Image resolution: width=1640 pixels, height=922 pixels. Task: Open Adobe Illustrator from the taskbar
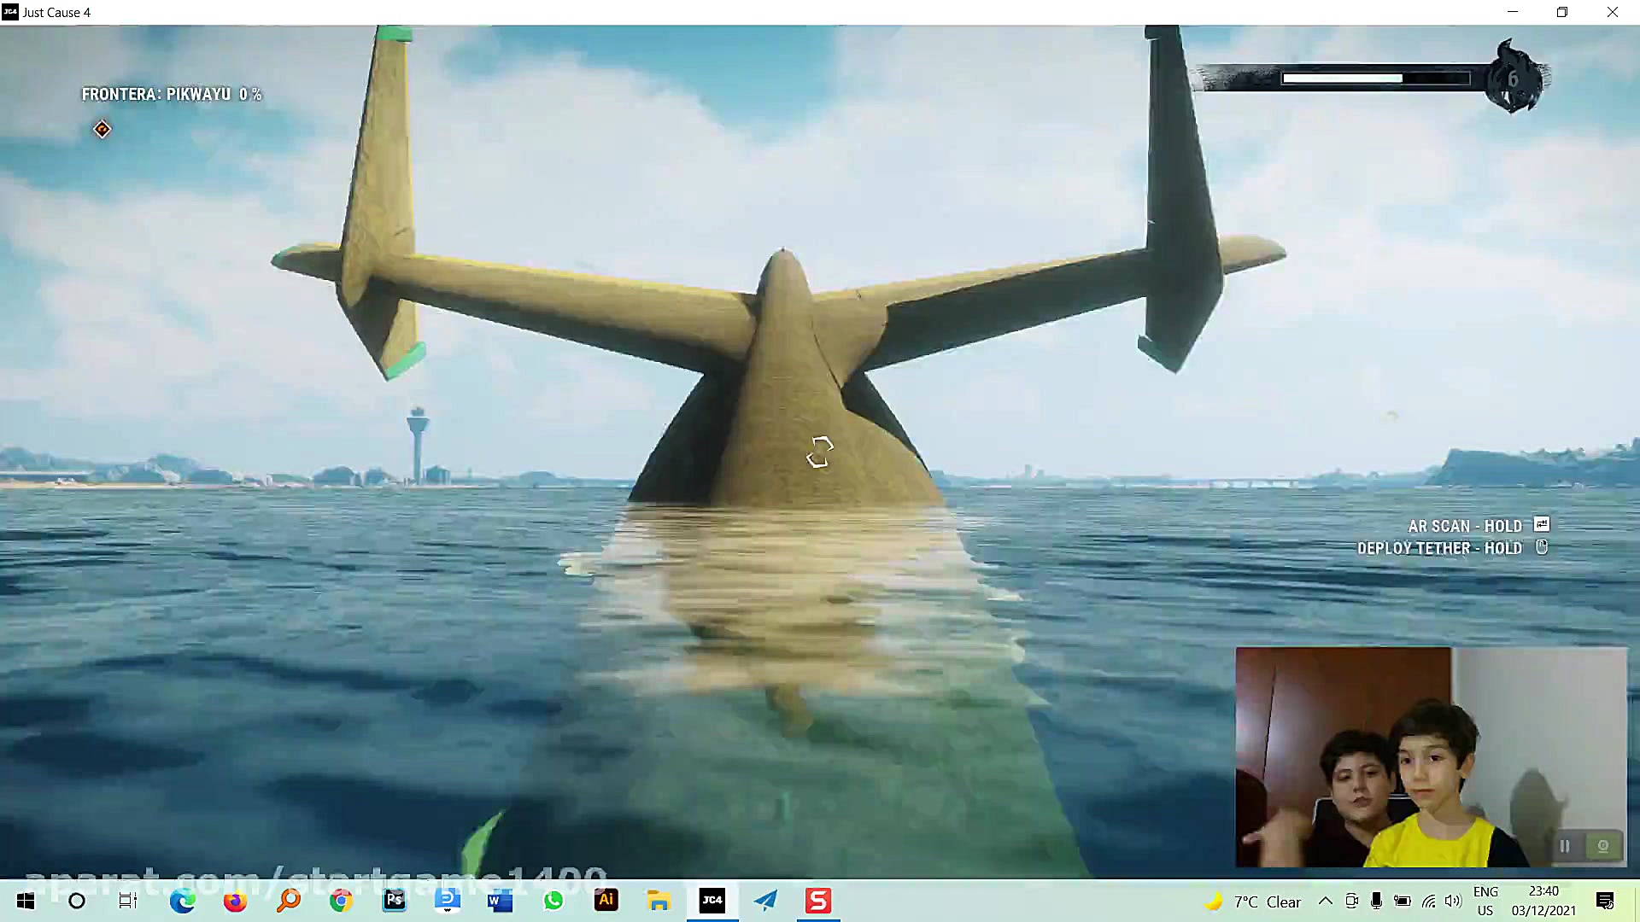coord(606,901)
